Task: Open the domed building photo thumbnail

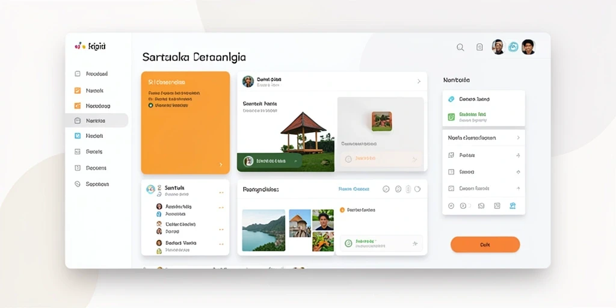Action: click(x=300, y=223)
